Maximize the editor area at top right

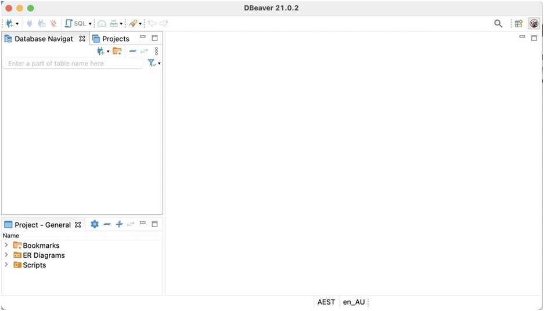pos(534,38)
